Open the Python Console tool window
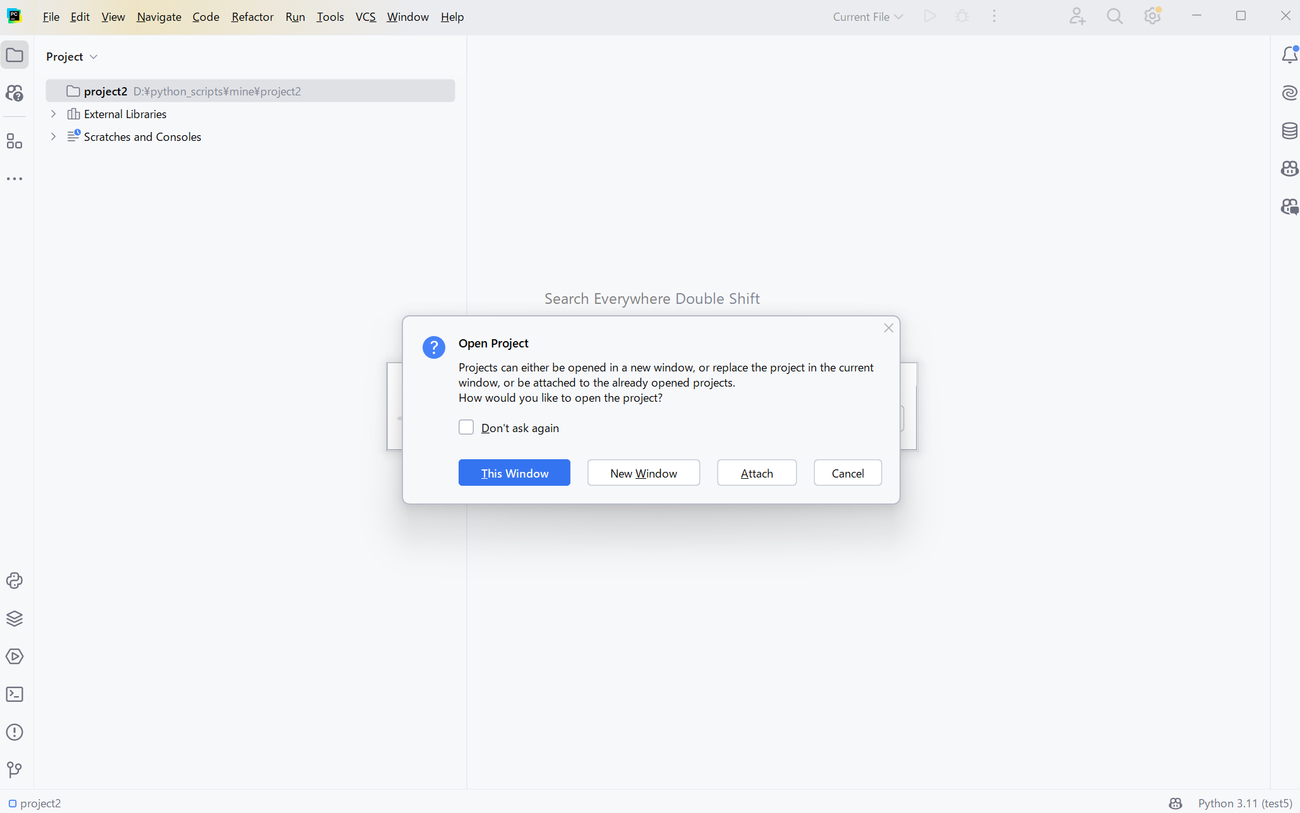The image size is (1300, 813). (x=15, y=581)
